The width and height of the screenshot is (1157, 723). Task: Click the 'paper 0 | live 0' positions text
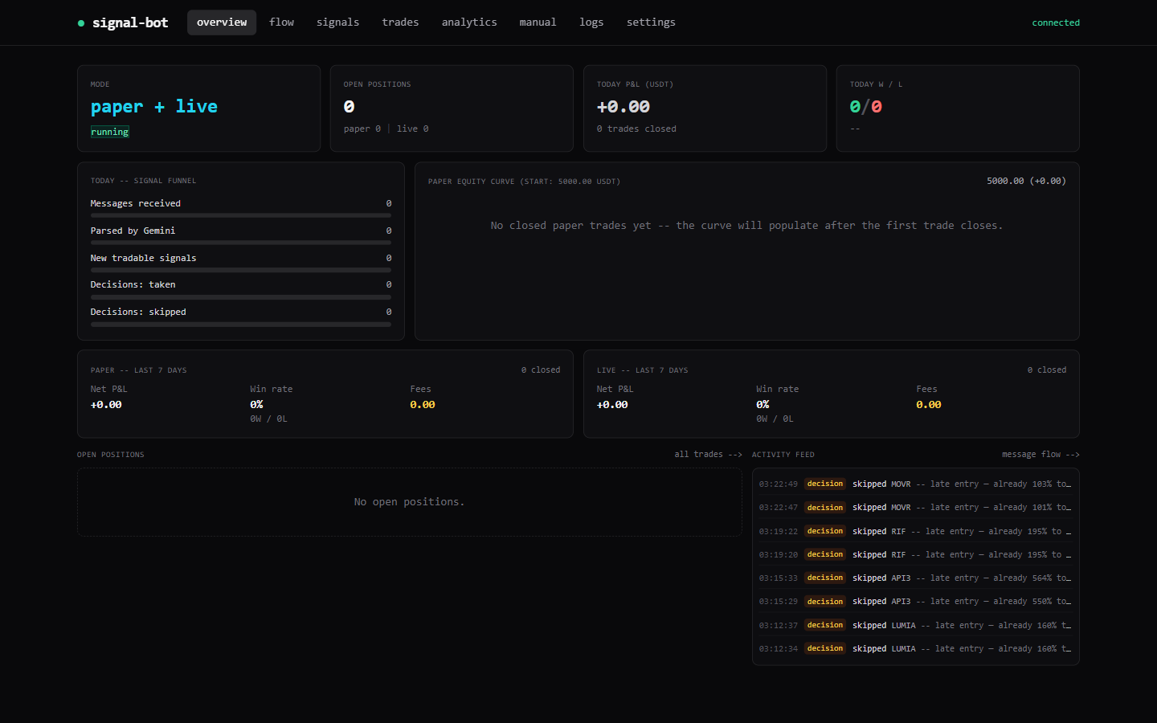pyautogui.click(x=386, y=129)
